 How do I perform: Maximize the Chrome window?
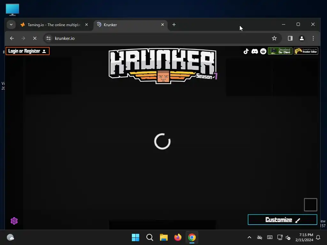298,24
